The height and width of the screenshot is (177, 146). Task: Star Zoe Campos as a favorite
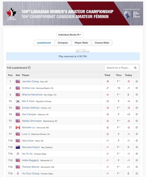(x=137, y=114)
